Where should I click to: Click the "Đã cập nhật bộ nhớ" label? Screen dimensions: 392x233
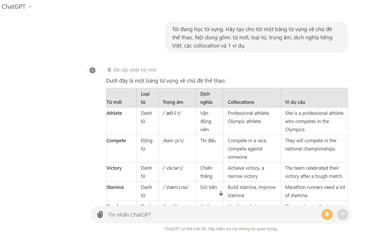(x=135, y=70)
